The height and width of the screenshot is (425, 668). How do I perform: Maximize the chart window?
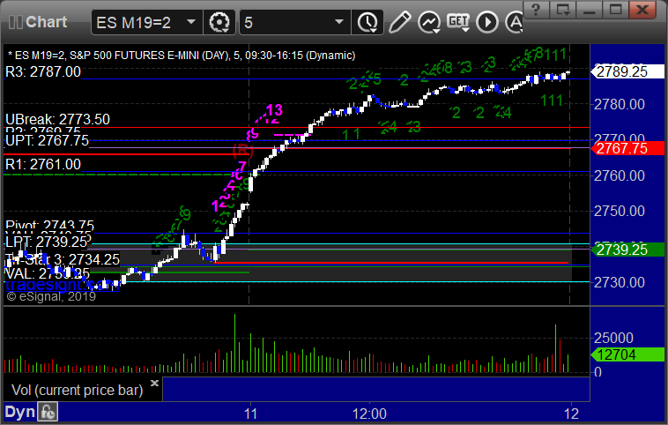(616, 10)
